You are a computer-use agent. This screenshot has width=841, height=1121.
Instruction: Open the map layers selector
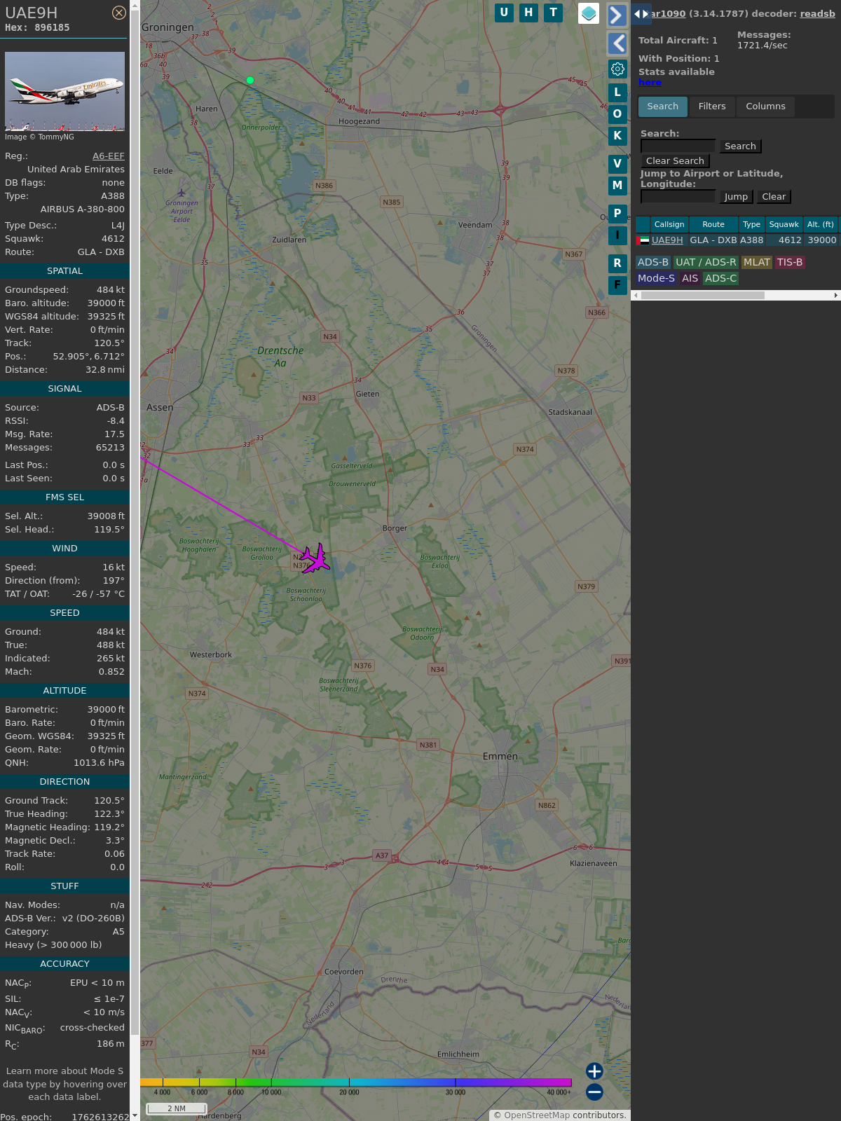pos(589,13)
